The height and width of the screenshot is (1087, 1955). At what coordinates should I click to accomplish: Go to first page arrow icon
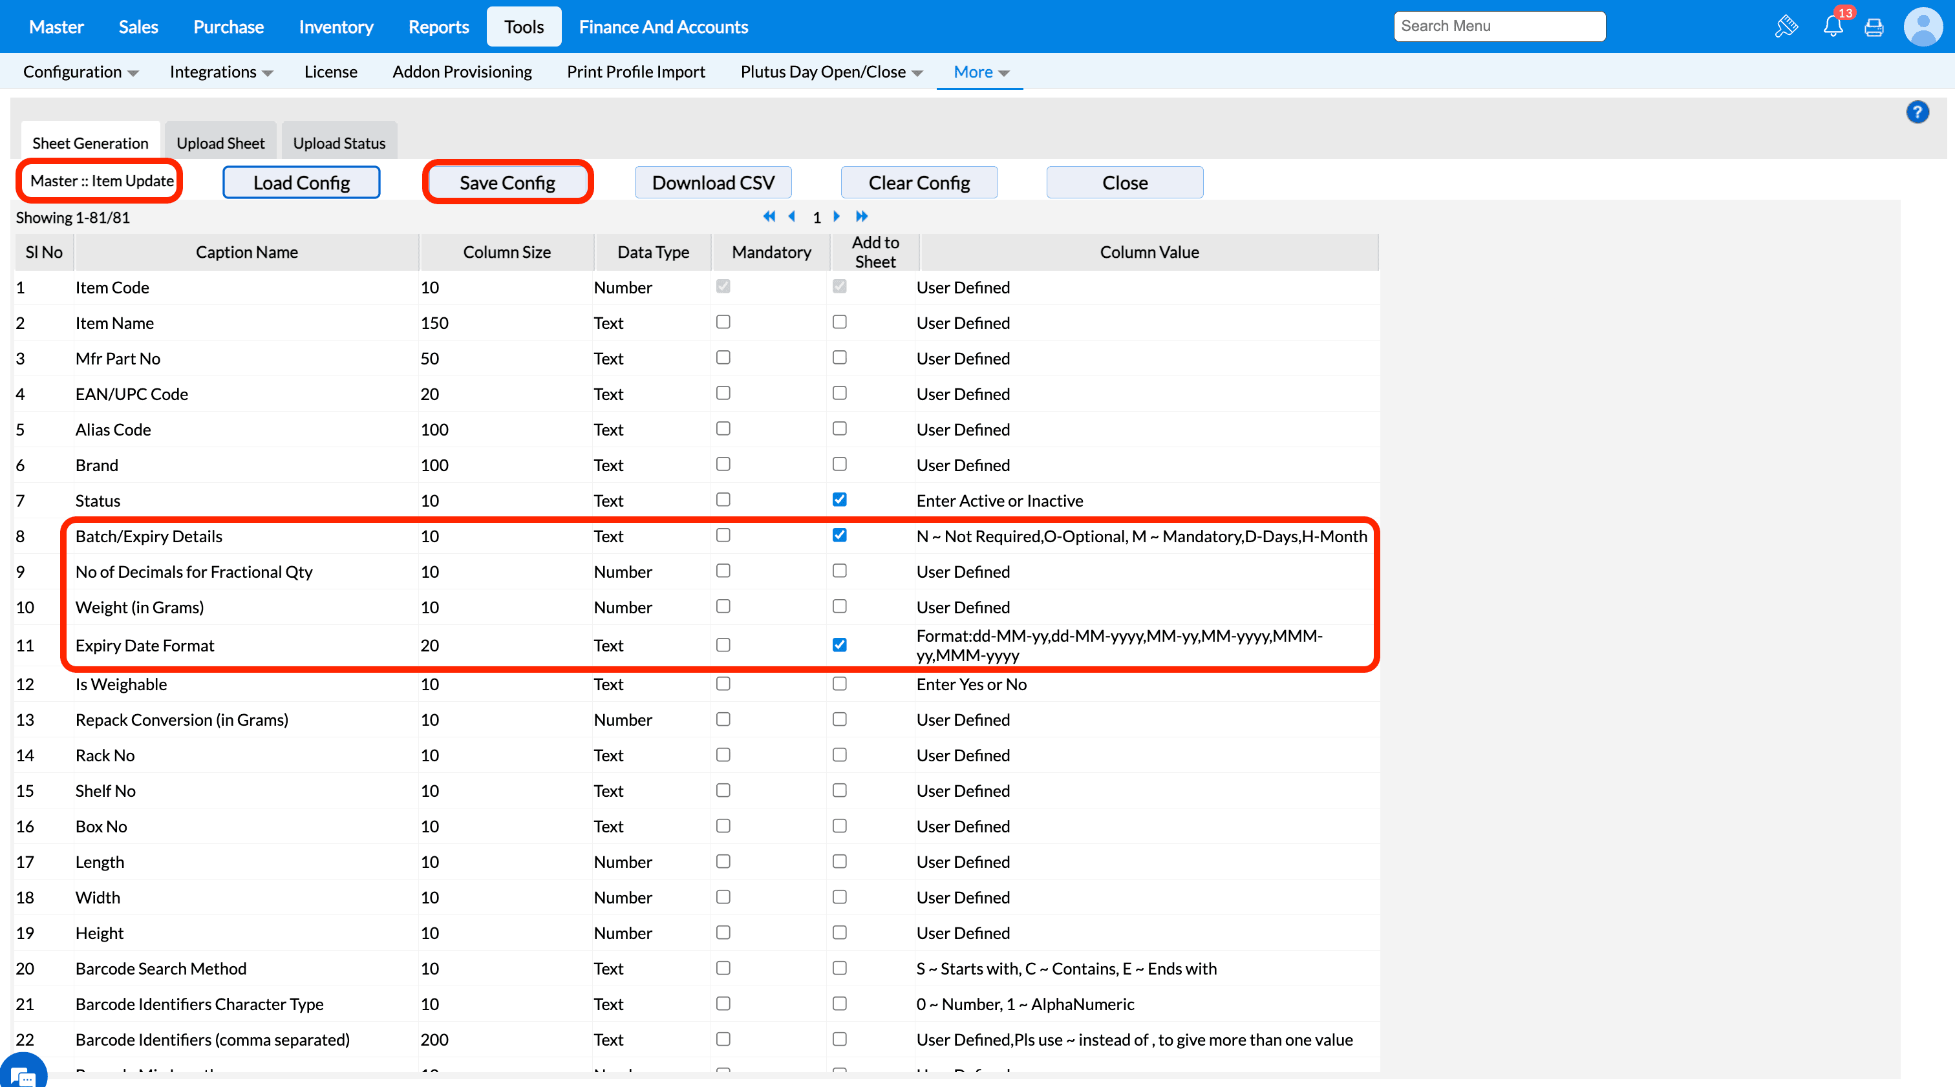point(769,217)
